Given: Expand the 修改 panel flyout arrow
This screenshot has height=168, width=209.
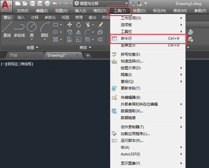Looking at the screenshot, I should [x=90, y=47].
